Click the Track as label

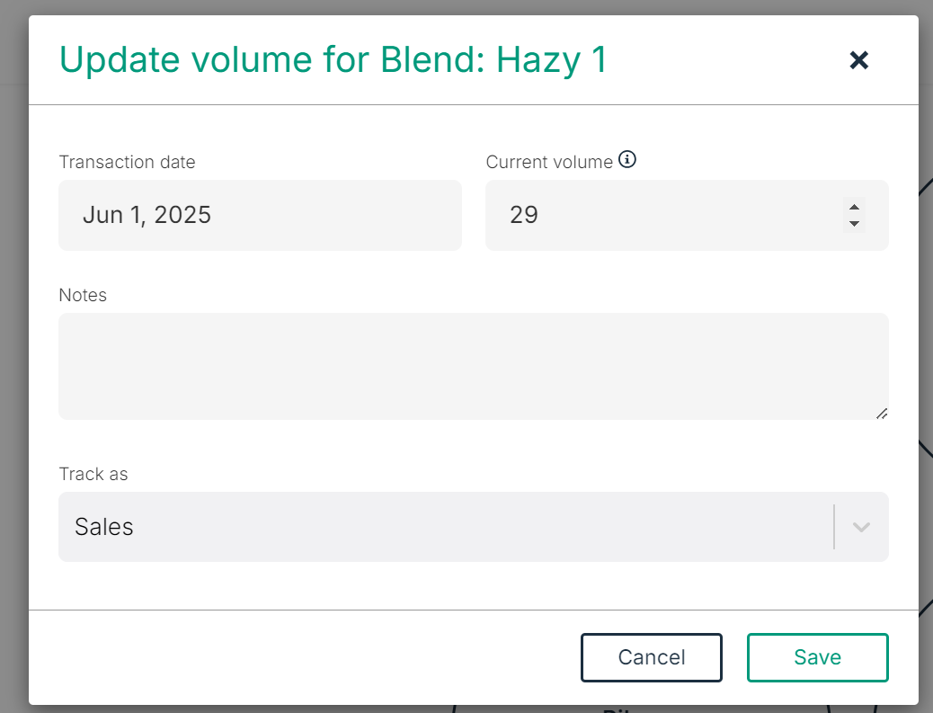click(93, 474)
